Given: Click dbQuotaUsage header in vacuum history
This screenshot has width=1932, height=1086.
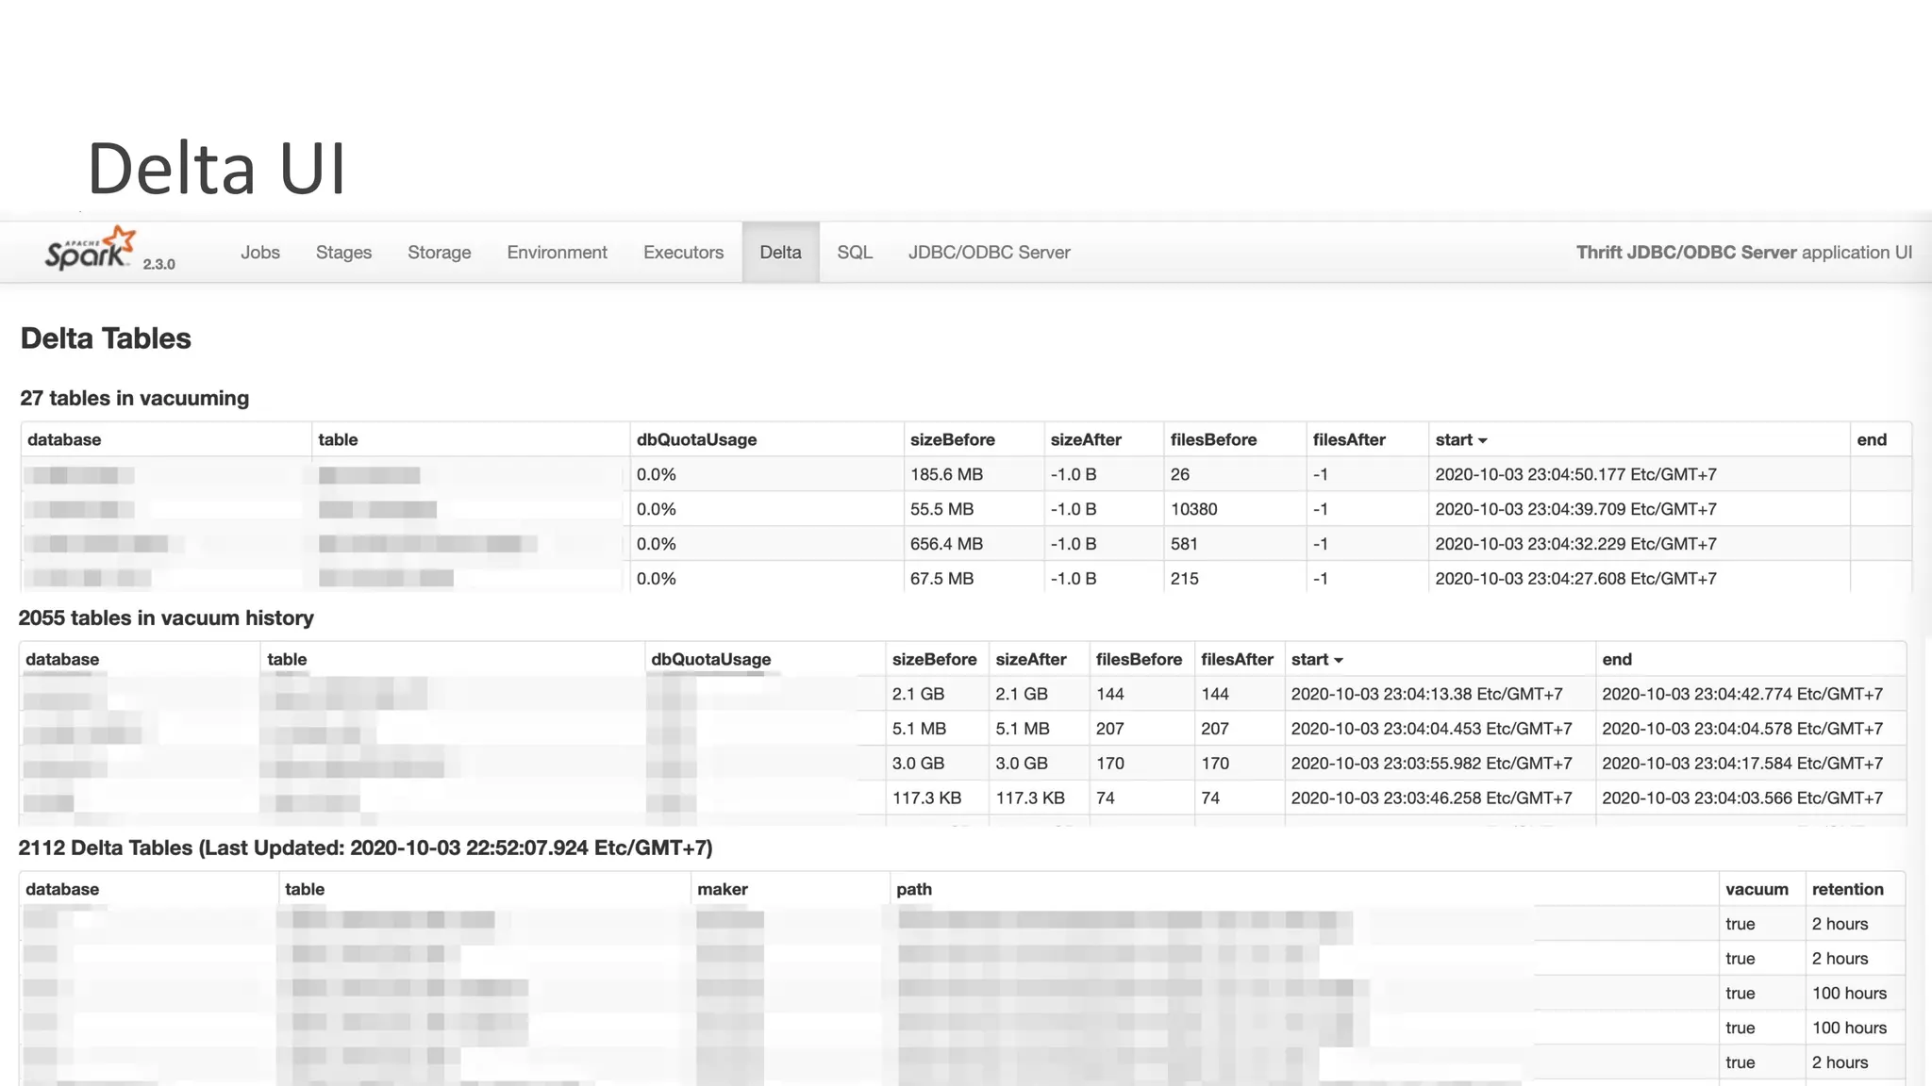Looking at the screenshot, I should pos(710,660).
